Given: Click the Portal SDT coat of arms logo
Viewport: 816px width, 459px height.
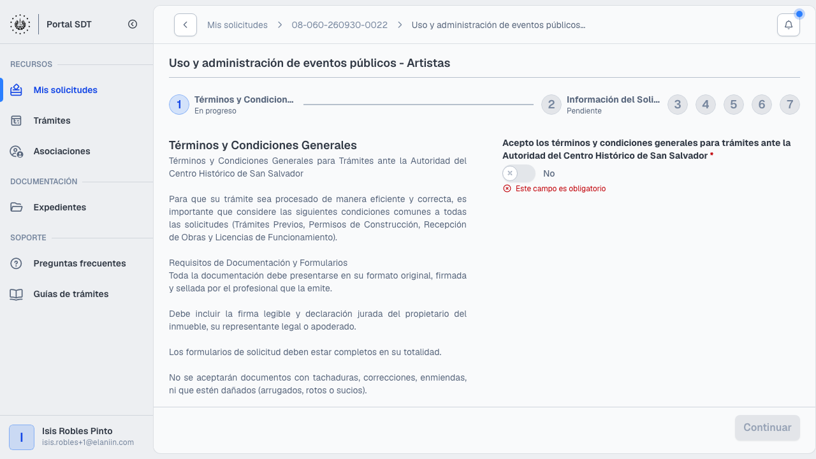Looking at the screenshot, I should (20, 24).
